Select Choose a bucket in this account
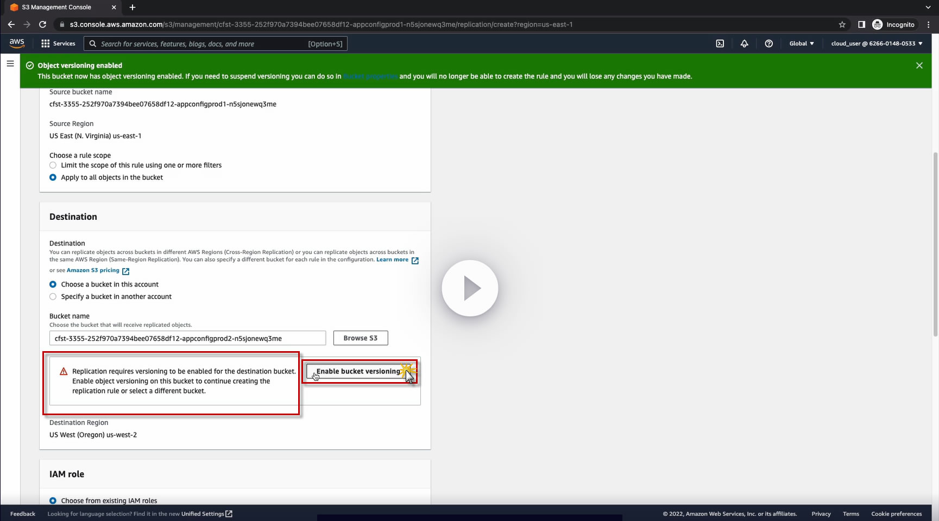Viewport: 939px width, 521px height. pyautogui.click(x=53, y=284)
